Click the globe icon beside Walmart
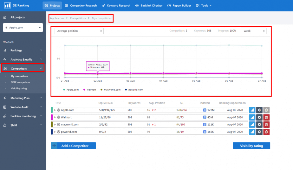 (58, 117)
